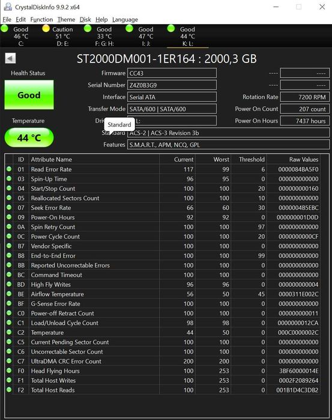
Task: Click the 44 °C temperature button
Action: pyautogui.click(x=29, y=138)
